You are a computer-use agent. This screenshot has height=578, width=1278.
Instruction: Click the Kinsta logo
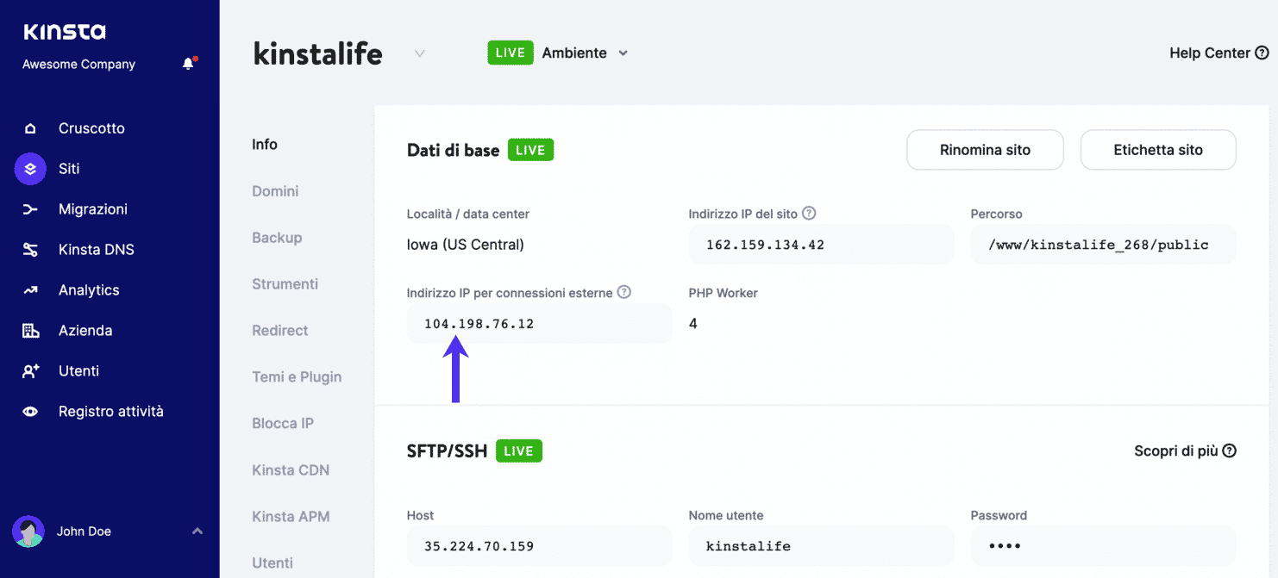(65, 32)
